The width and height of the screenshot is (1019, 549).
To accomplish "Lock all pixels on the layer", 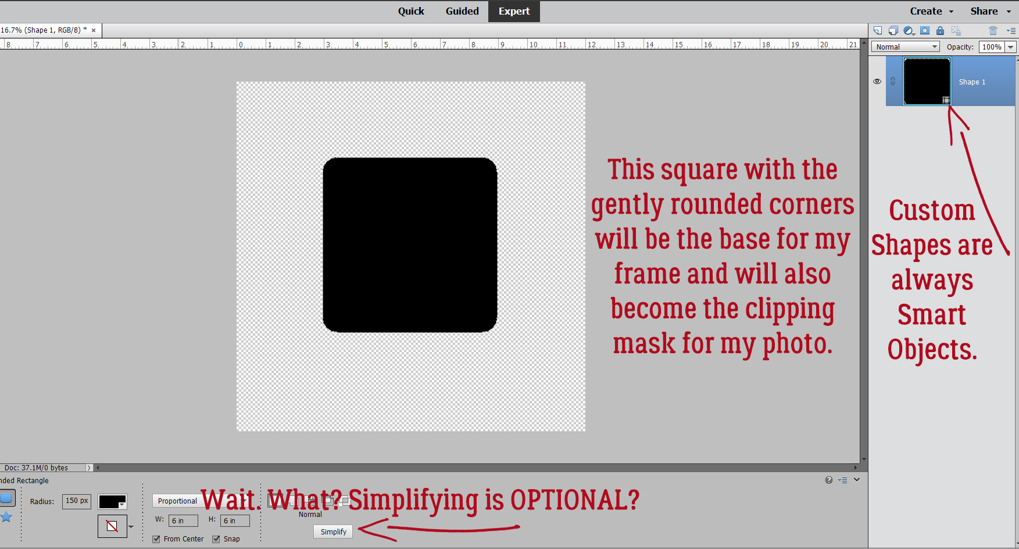I will click(940, 31).
